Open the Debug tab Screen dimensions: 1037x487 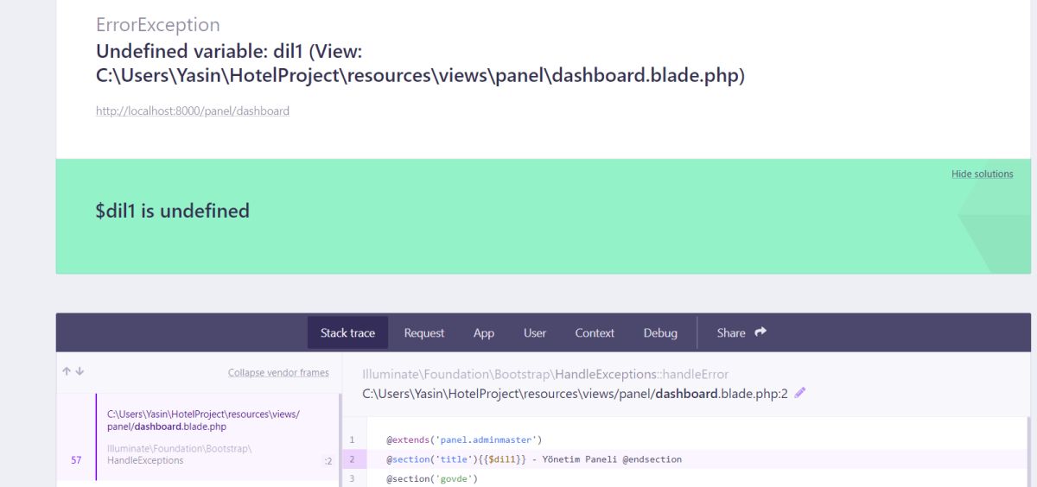pyautogui.click(x=660, y=332)
